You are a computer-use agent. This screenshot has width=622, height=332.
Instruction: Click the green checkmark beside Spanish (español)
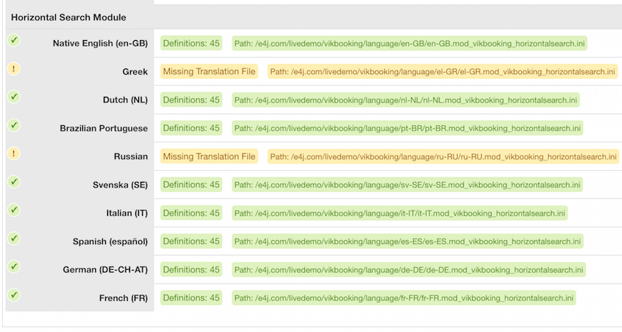[14, 239]
